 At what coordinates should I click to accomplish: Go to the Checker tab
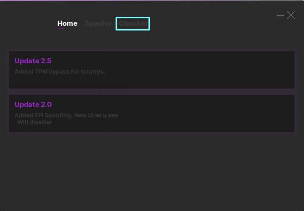point(133,23)
